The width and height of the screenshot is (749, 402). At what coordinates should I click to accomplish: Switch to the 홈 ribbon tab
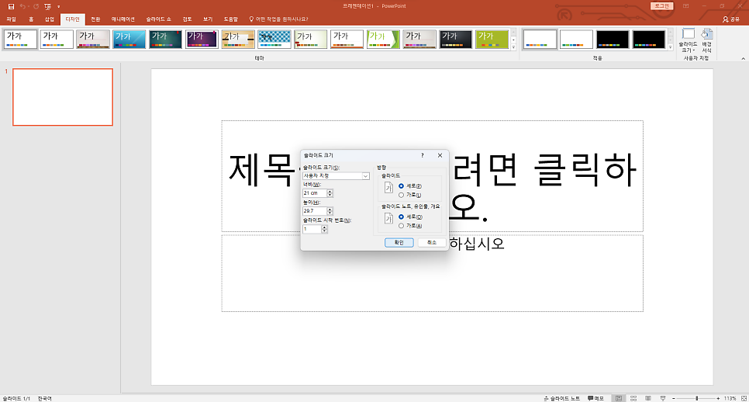pyautogui.click(x=31, y=19)
